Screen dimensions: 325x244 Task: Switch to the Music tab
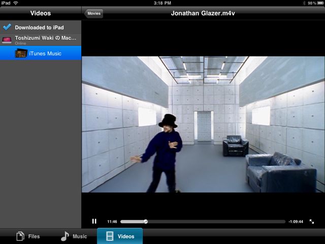click(x=74, y=236)
